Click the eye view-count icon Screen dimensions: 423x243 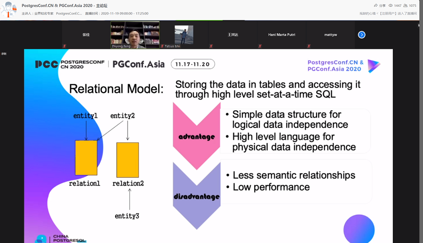[x=391, y=6]
